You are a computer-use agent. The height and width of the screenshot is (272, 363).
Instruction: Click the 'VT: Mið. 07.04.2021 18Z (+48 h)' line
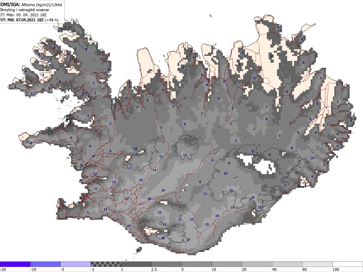coord(29,20)
